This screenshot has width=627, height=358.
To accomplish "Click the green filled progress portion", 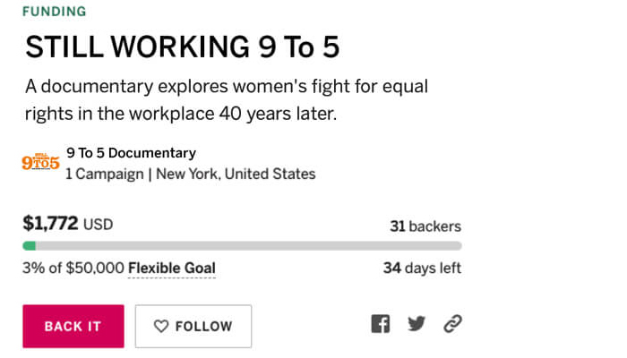I will coord(30,246).
